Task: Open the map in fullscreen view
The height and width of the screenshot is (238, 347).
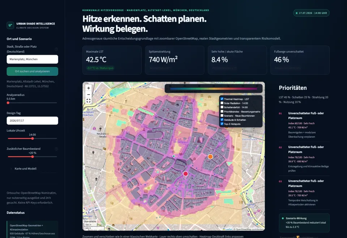Action: pos(89,101)
